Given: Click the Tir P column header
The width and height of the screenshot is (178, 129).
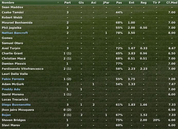Looking at the screenshot, I should tap(156, 3).
